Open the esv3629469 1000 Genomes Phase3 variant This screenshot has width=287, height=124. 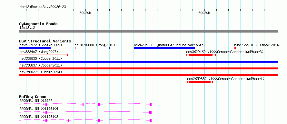201,55
